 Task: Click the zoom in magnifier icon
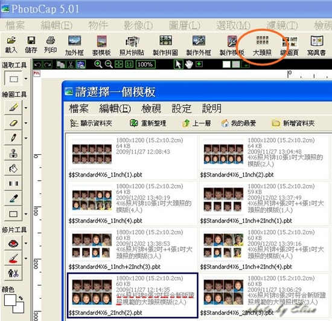(98, 64)
